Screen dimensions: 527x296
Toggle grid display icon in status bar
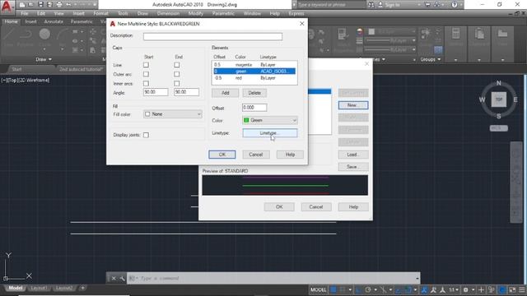333,289
